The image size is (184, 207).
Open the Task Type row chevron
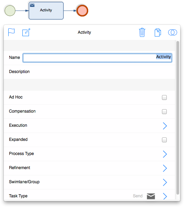pos(165,196)
